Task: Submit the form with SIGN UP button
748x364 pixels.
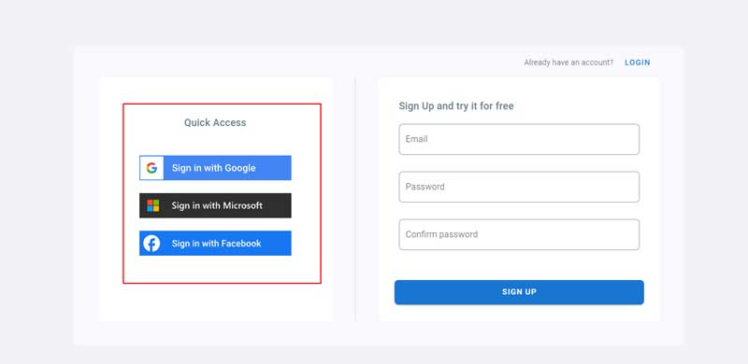Action: 519,292
